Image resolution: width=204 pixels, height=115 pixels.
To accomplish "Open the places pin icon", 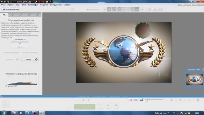I will coord(180,100).
